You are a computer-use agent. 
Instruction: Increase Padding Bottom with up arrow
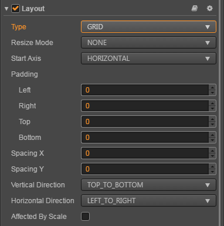pyautogui.click(x=212, y=135)
